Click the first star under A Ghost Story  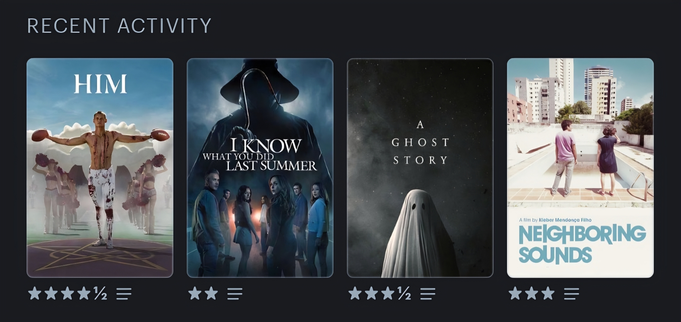(355, 293)
